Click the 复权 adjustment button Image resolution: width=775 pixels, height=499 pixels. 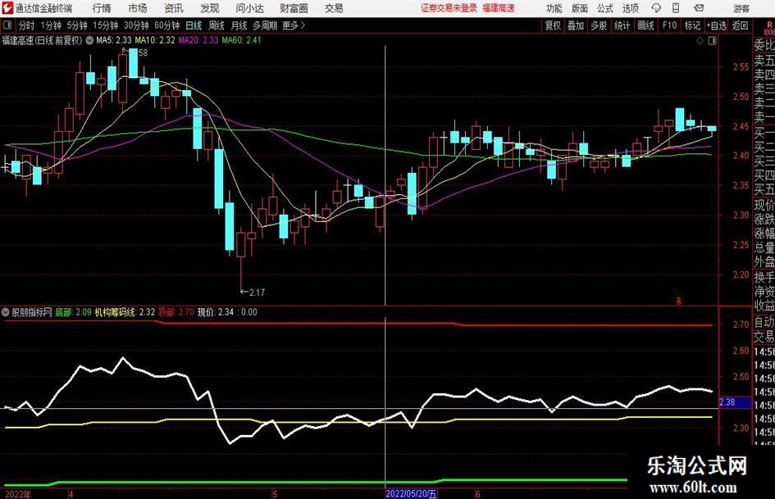[x=553, y=25]
